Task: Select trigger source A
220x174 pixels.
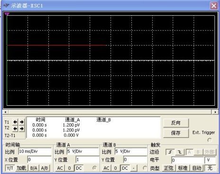Action: pos(189,152)
